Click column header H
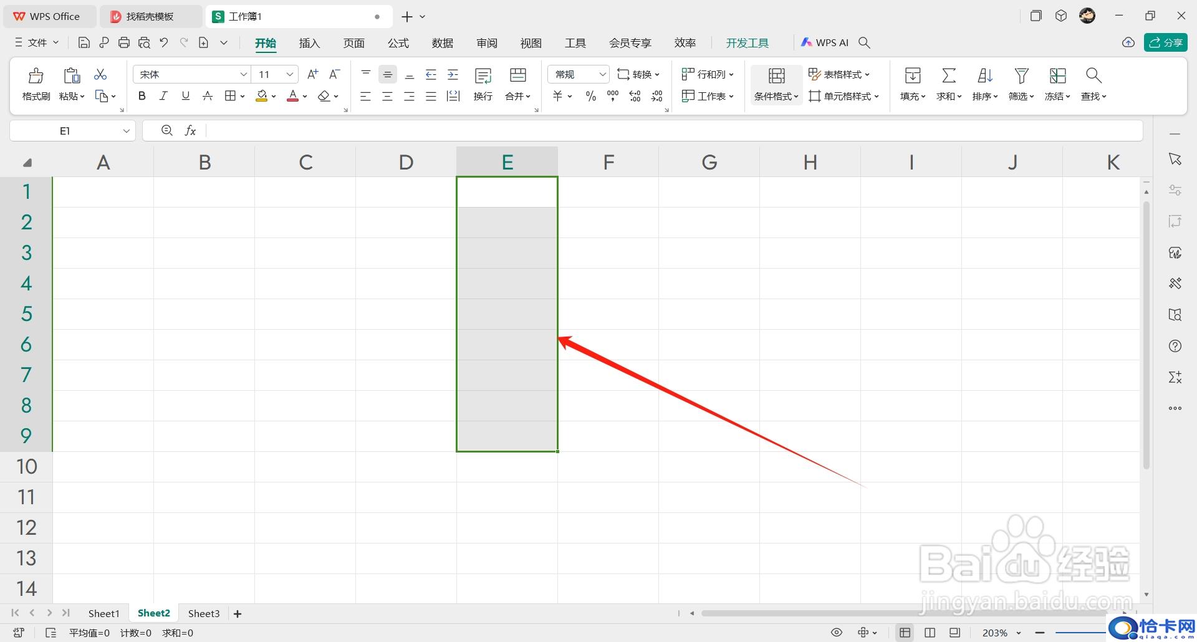 810,162
